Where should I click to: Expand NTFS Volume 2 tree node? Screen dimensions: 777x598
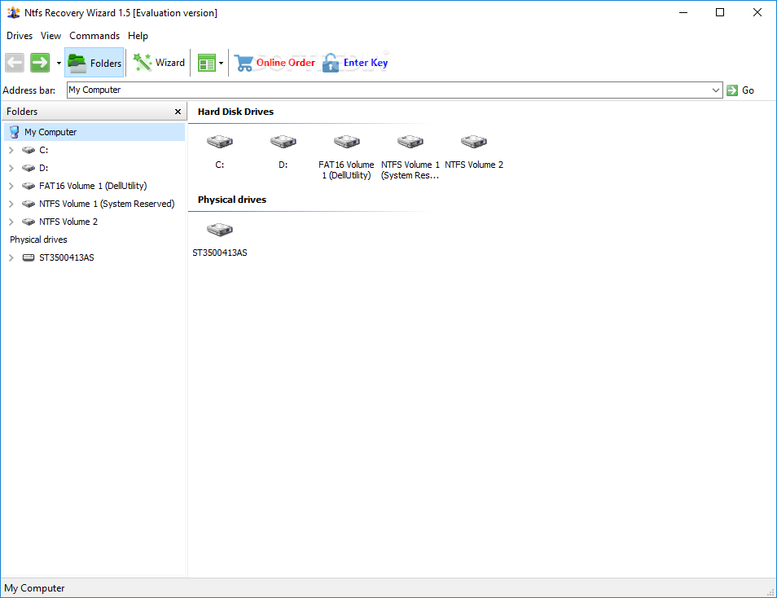(11, 222)
